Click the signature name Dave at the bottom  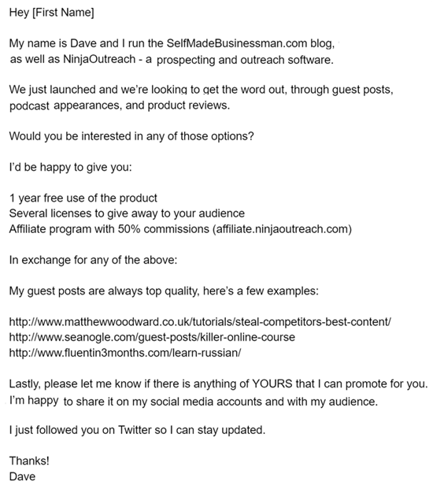click(23, 476)
